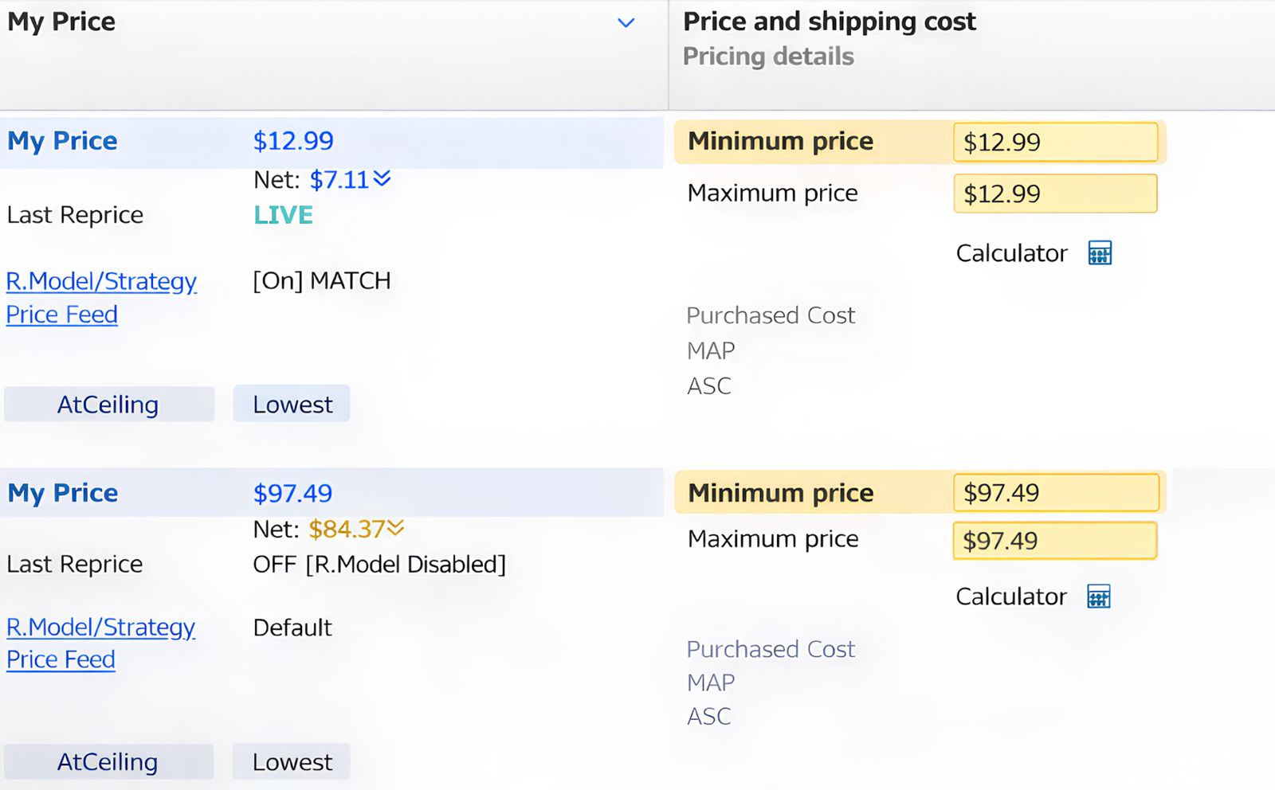Open calculator icon for $12.99 listing
The width and height of the screenshot is (1275, 790).
pyautogui.click(x=1100, y=253)
